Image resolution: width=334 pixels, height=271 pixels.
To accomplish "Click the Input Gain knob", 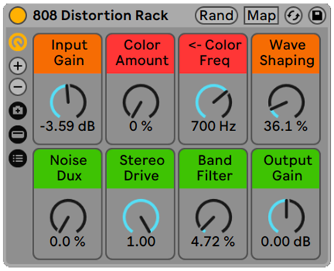I will (68, 102).
